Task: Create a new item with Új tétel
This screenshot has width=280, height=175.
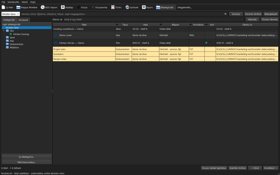Action: pos(7,7)
